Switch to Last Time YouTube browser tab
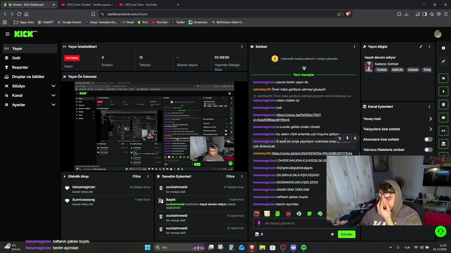The image size is (451, 253). click(x=145, y=5)
